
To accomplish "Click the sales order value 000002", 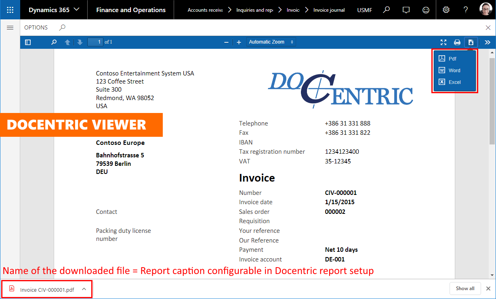I will click(335, 211).
